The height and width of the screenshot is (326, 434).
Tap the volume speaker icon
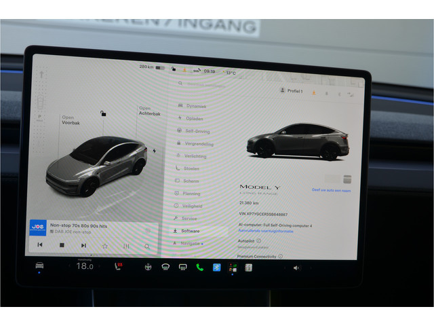coord(296,268)
